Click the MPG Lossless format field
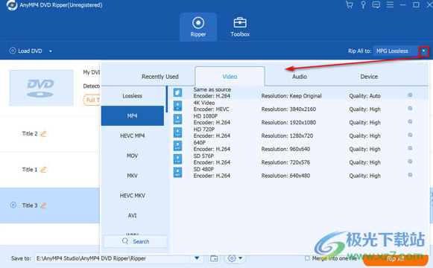 396,51
